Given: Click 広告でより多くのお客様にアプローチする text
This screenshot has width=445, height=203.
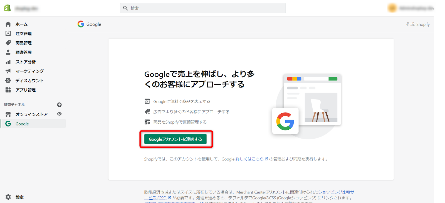Looking at the screenshot, I should click(191, 112).
